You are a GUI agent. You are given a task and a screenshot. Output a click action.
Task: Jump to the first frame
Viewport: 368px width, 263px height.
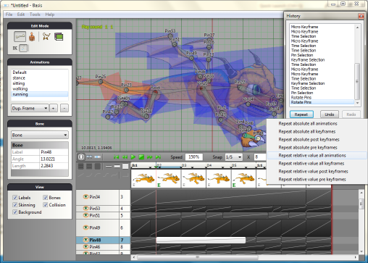tap(117, 157)
